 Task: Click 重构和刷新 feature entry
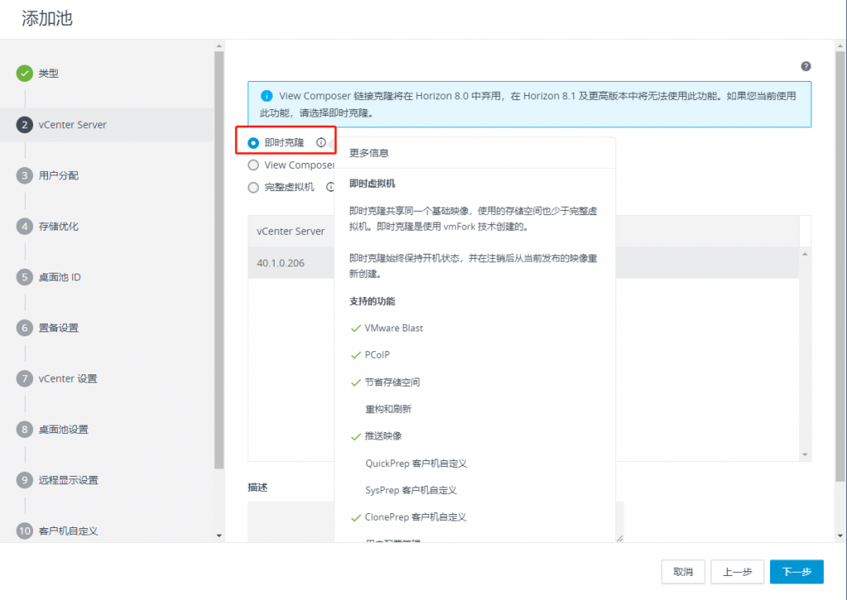(389, 409)
